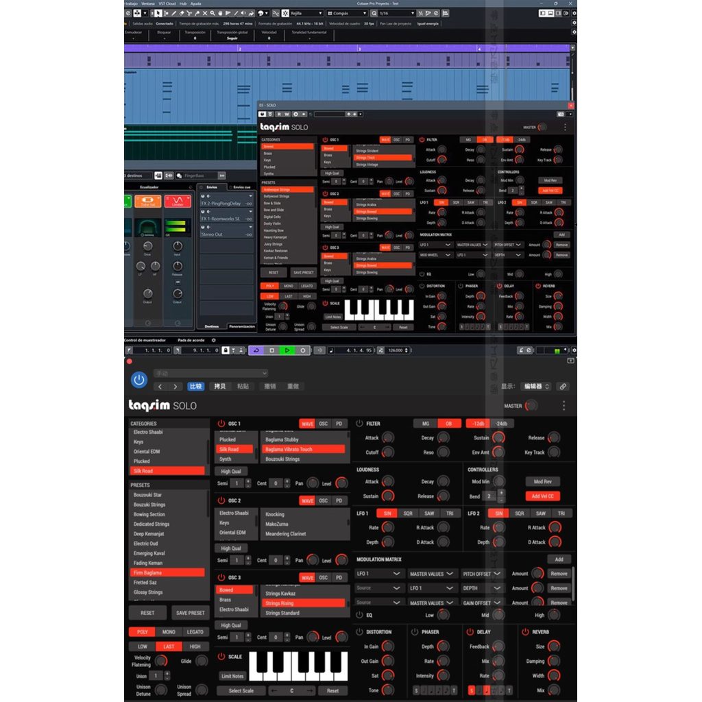The height and width of the screenshot is (702, 702).
Task: Select LEGATO voice mode in lower plugin
Action: pyautogui.click(x=195, y=631)
